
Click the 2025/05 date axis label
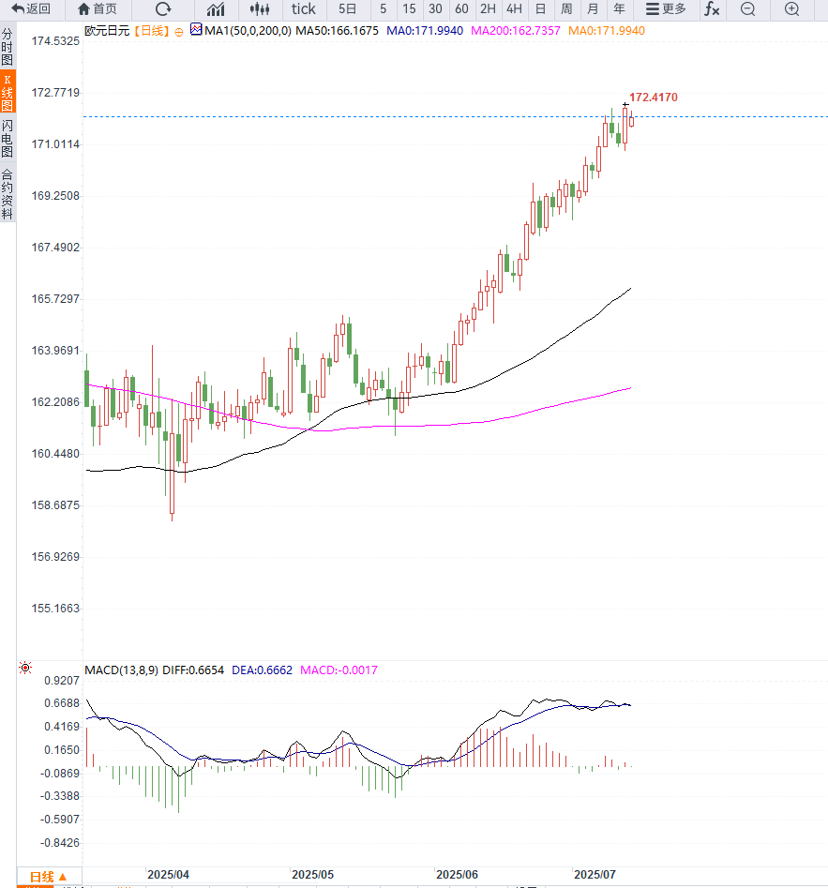click(x=312, y=875)
